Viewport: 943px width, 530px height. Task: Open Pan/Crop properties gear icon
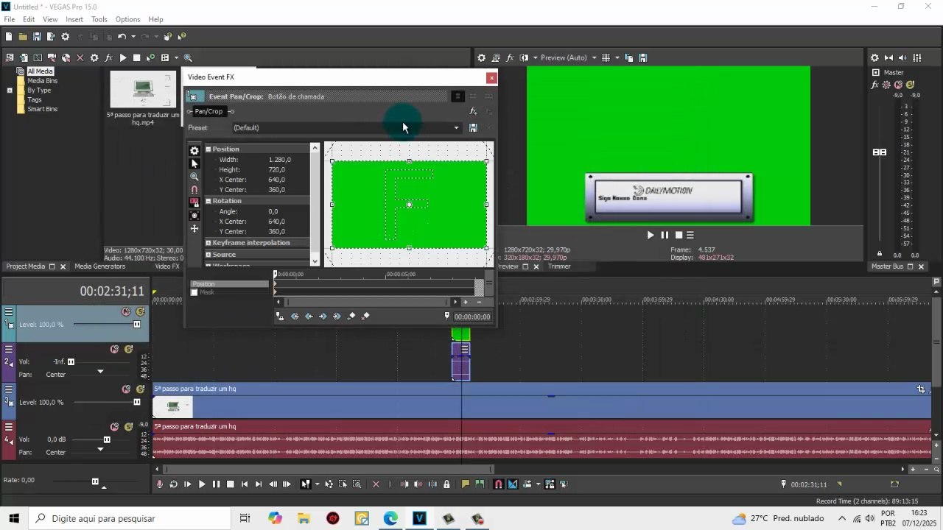pos(194,151)
